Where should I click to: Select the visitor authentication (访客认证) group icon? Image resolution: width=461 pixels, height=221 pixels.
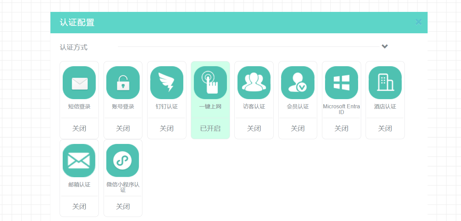coord(254,83)
